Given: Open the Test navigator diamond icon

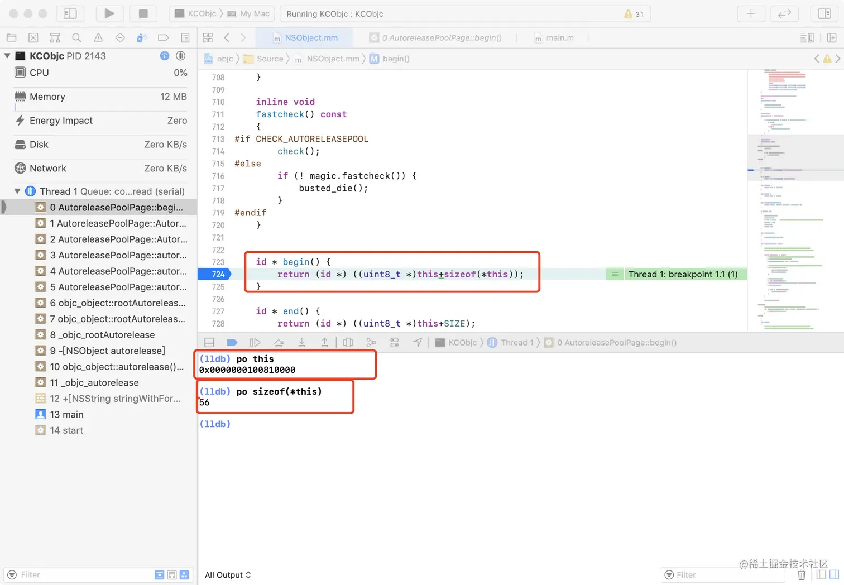Looking at the screenshot, I should tap(120, 38).
